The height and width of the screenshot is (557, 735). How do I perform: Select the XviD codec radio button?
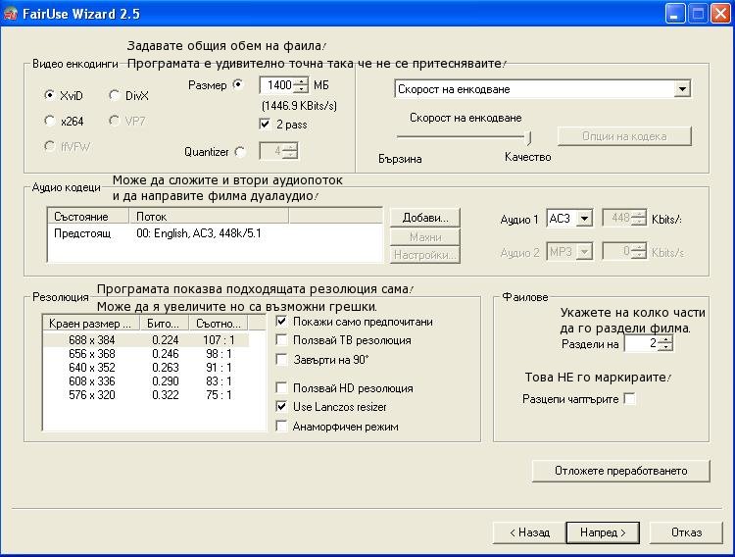49,95
